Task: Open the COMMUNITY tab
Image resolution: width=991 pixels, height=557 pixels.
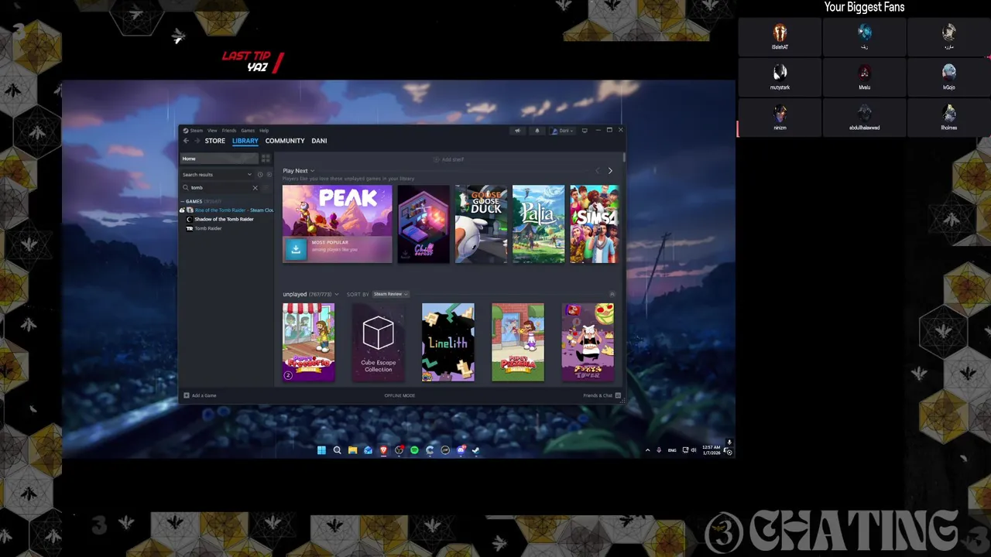Action: coord(285,141)
